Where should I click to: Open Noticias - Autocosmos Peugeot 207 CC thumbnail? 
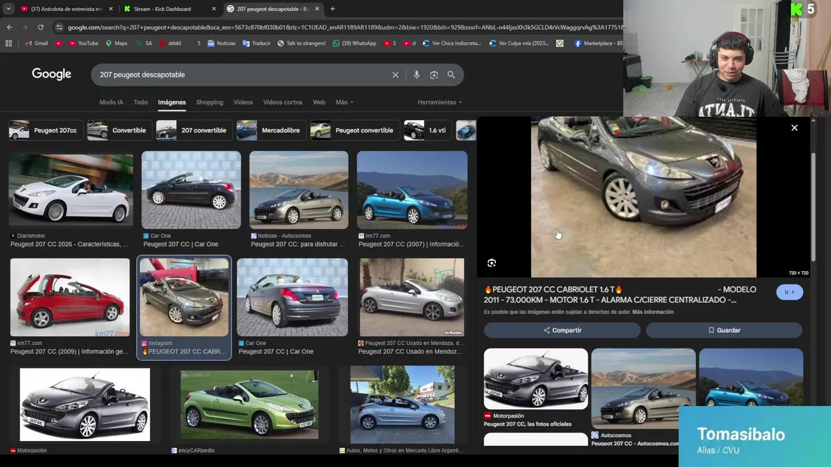[x=299, y=190]
